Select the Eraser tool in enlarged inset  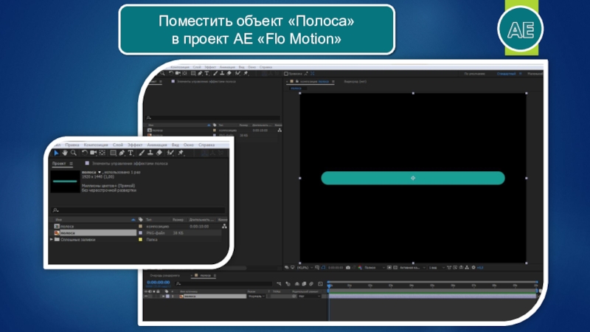click(x=159, y=153)
